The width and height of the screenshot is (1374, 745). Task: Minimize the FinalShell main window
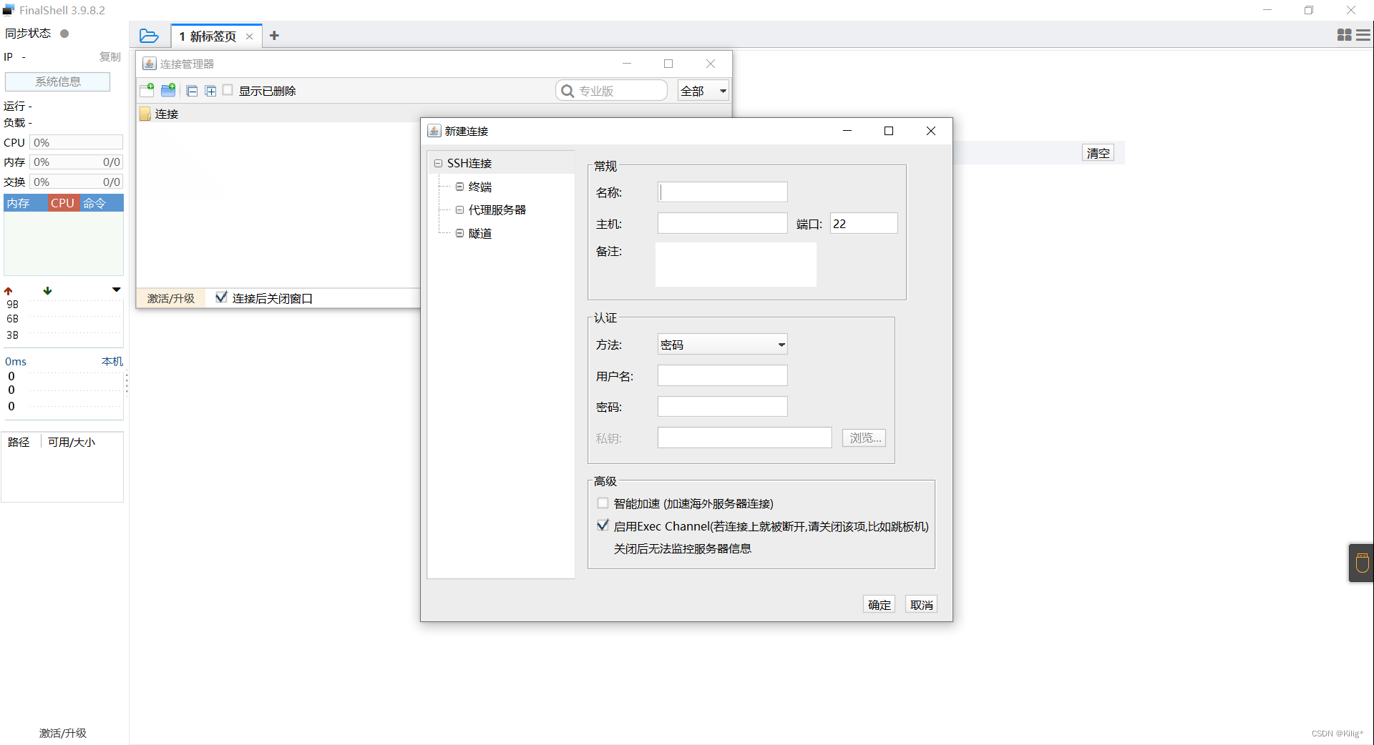click(1267, 10)
